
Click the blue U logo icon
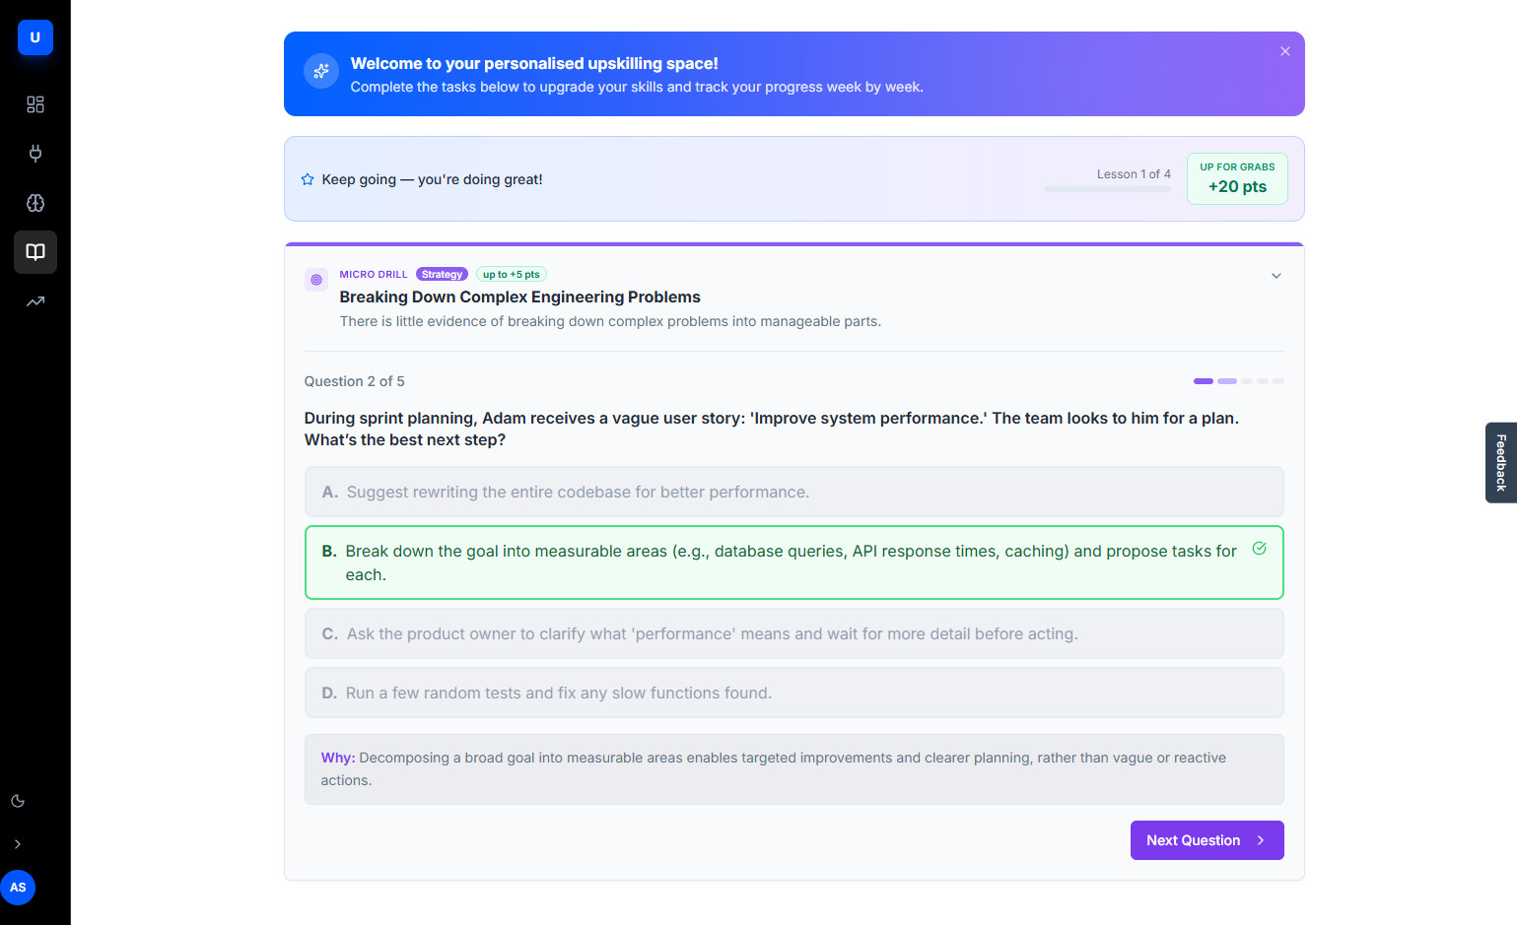click(34, 37)
